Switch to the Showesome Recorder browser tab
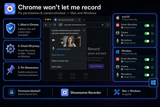Image resolution: width=160 pixels, height=107 pixels. [x=67, y=20]
